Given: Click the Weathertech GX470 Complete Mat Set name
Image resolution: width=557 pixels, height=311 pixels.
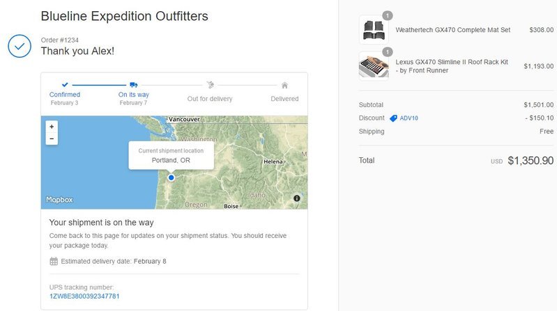Looking at the screenshot, I should click(x=453, y=30).
